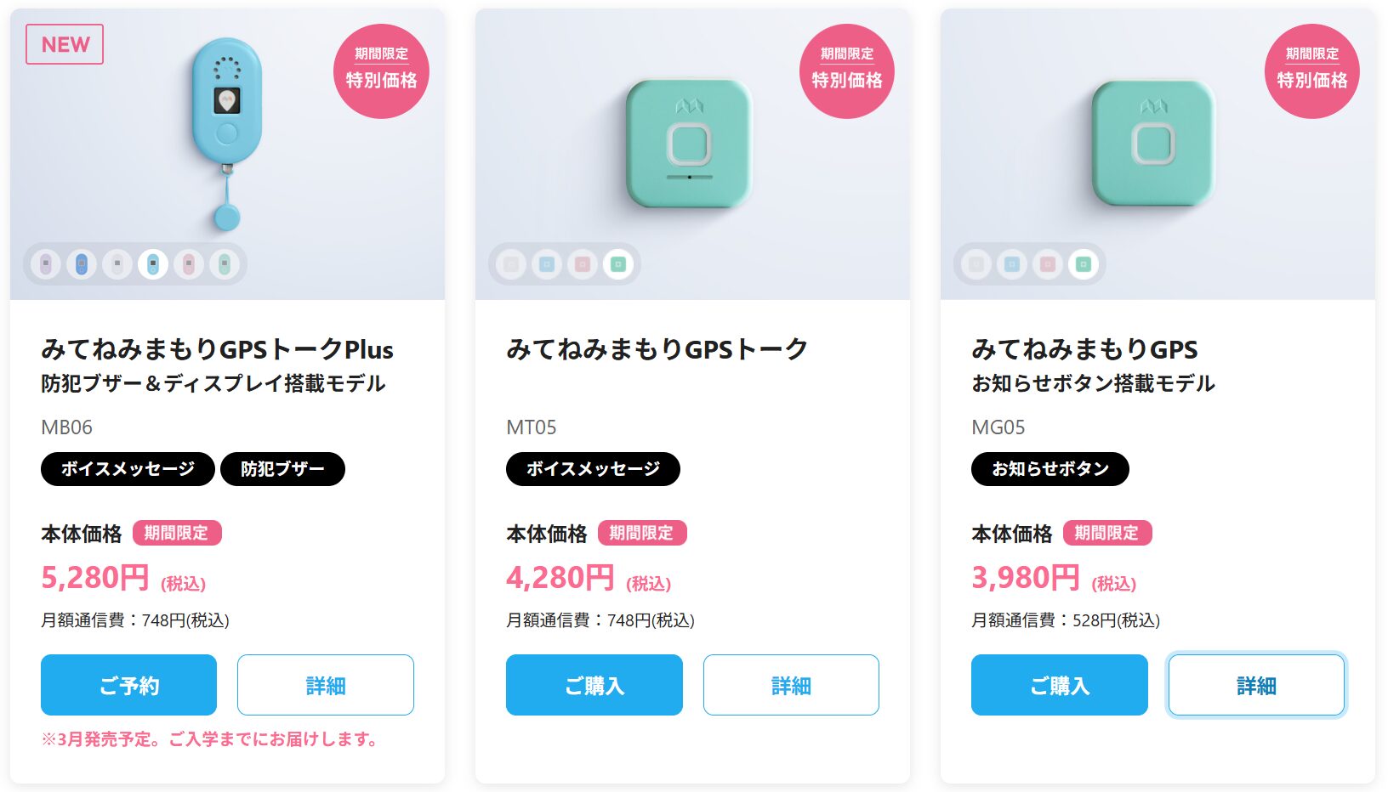1388x792 pixels.
Task: Choose pink color for MT05 GPS Talk
Action: coord(583,264)
